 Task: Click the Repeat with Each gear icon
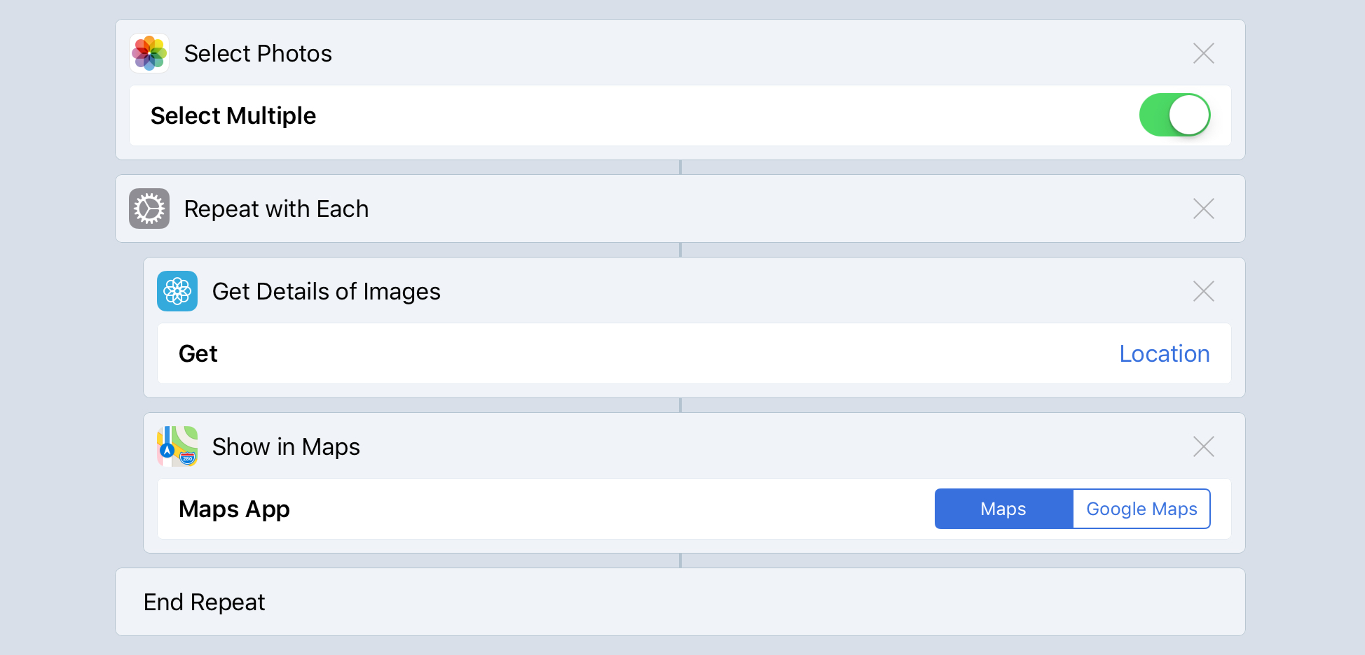point(149,209)
